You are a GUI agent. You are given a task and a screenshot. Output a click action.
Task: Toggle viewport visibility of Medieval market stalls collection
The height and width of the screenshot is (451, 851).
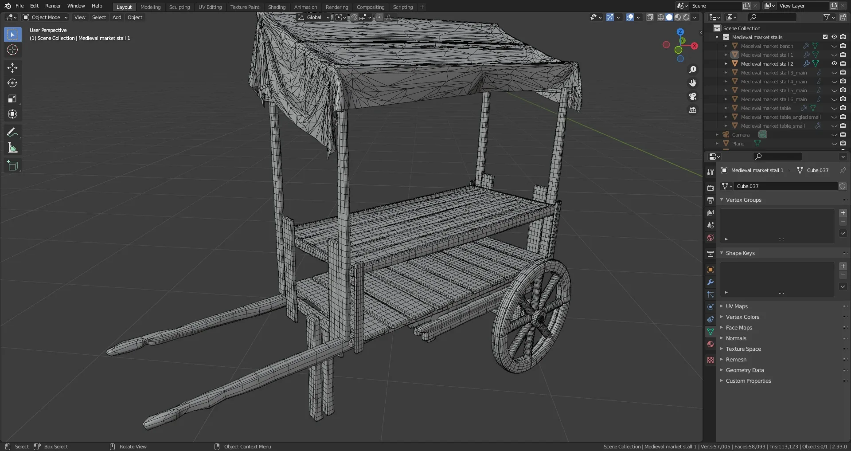[834, 37]
